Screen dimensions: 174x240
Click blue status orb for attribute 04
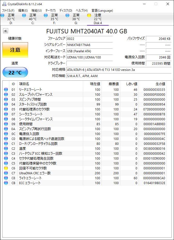pos(6,104)
